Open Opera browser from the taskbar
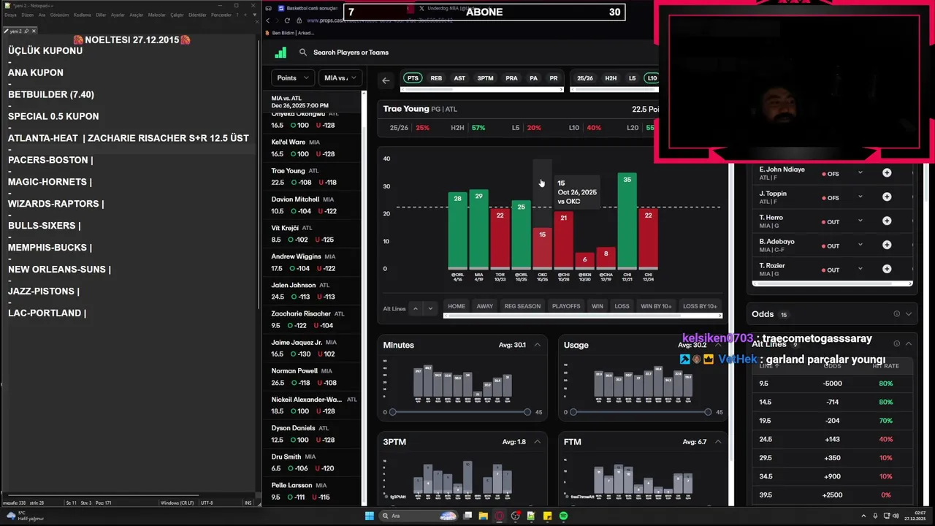Screen dimensions: 935x526 [500, 516]
